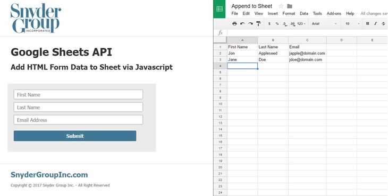Open the File menu
The image size is (388, 196).
pyautogui.click(x=234, y=14)
